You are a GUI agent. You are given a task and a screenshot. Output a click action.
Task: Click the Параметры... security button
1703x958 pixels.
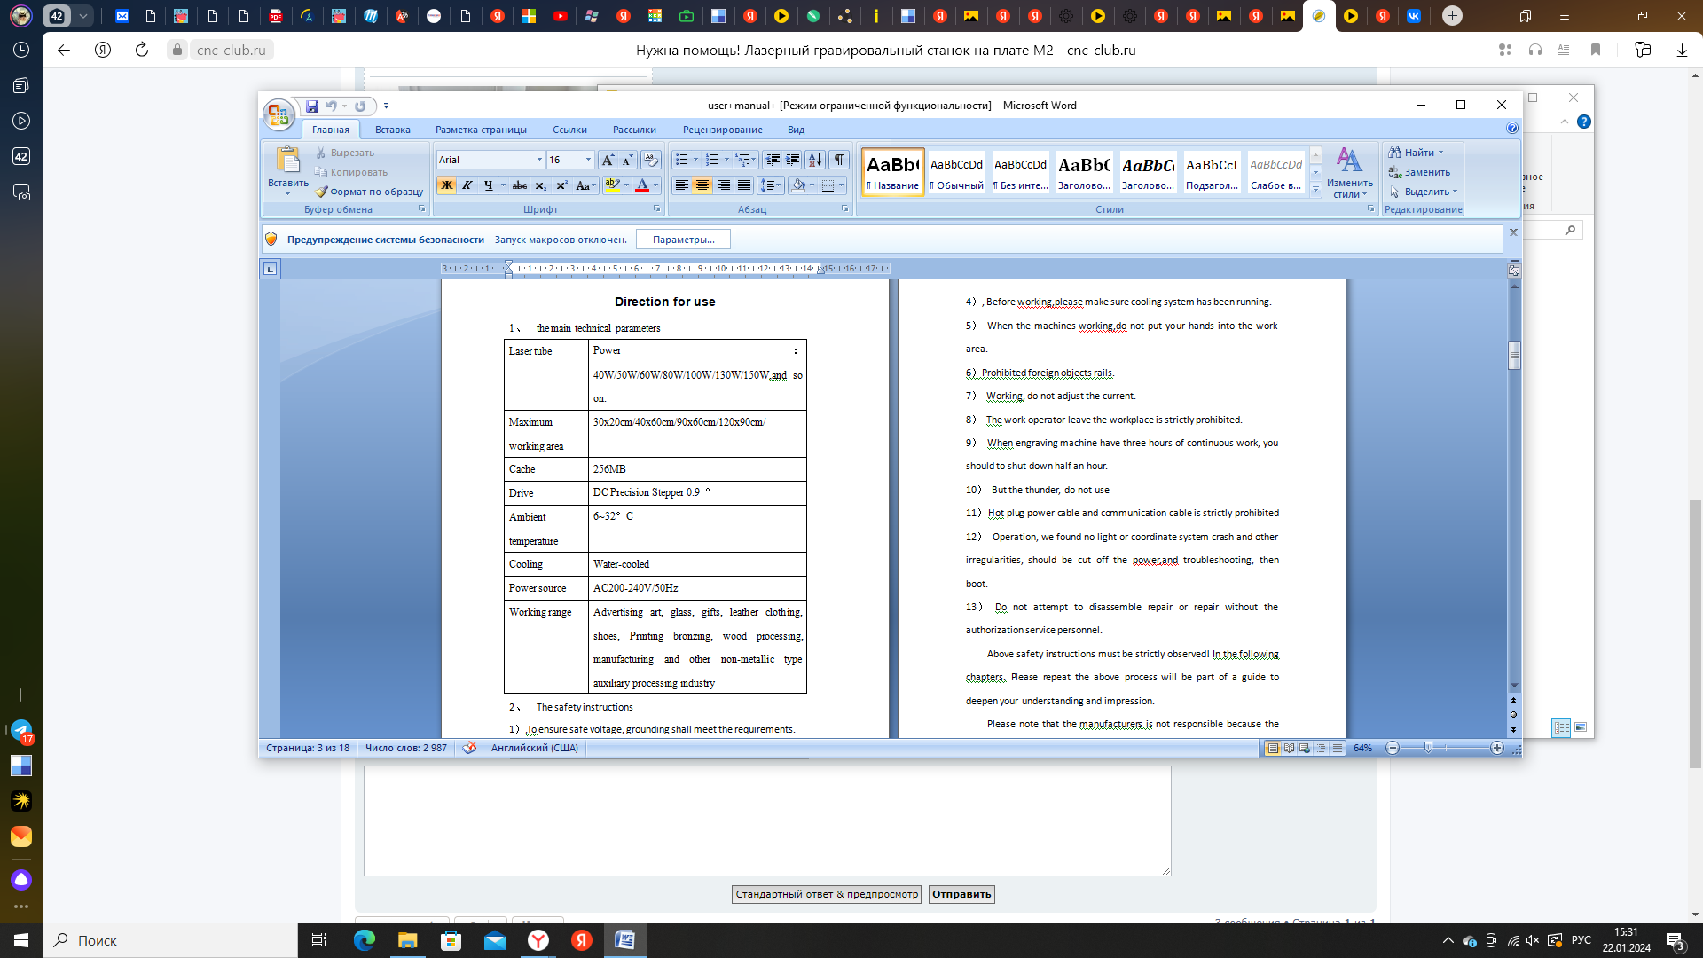[683, 239]
